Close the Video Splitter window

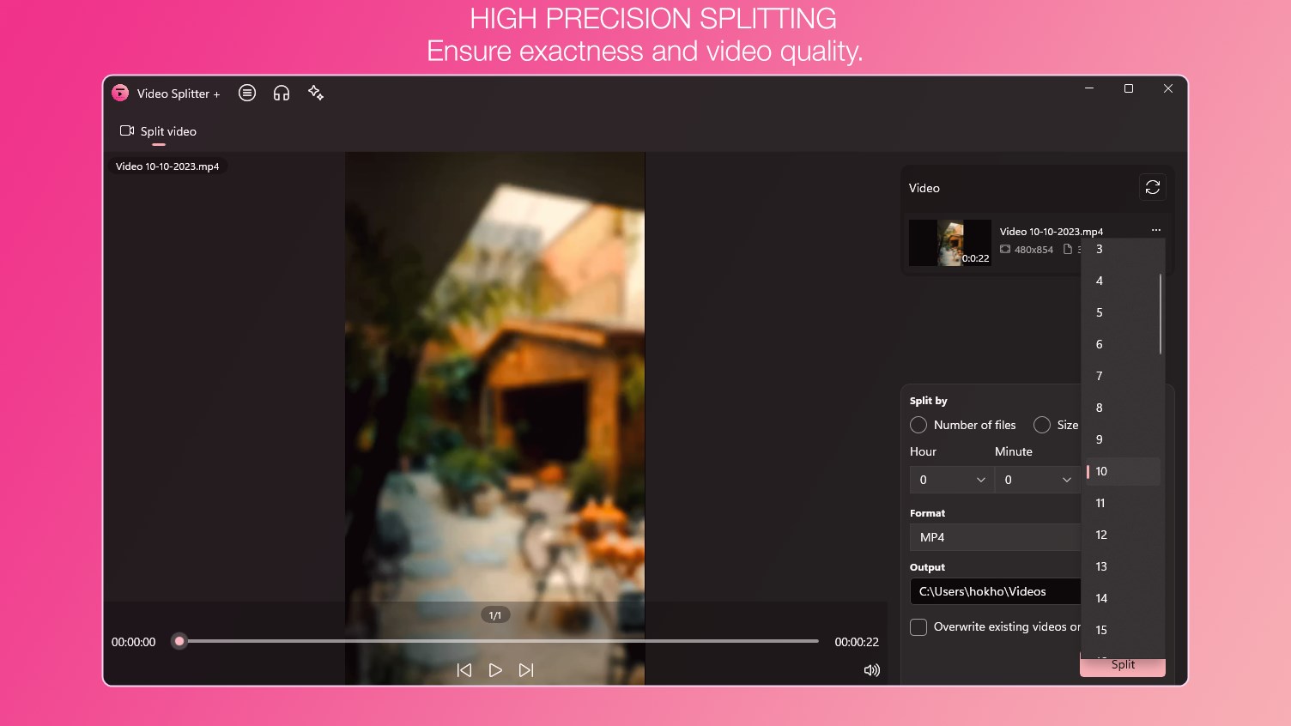click(x=1168, y=88)
